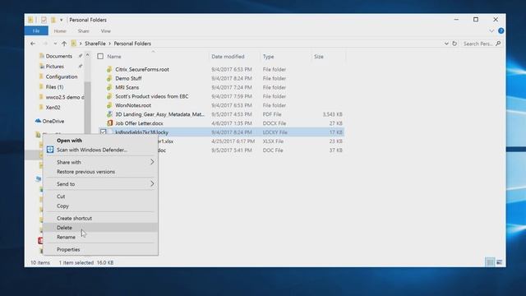Switch to Details view layout icon

[490, 262]
